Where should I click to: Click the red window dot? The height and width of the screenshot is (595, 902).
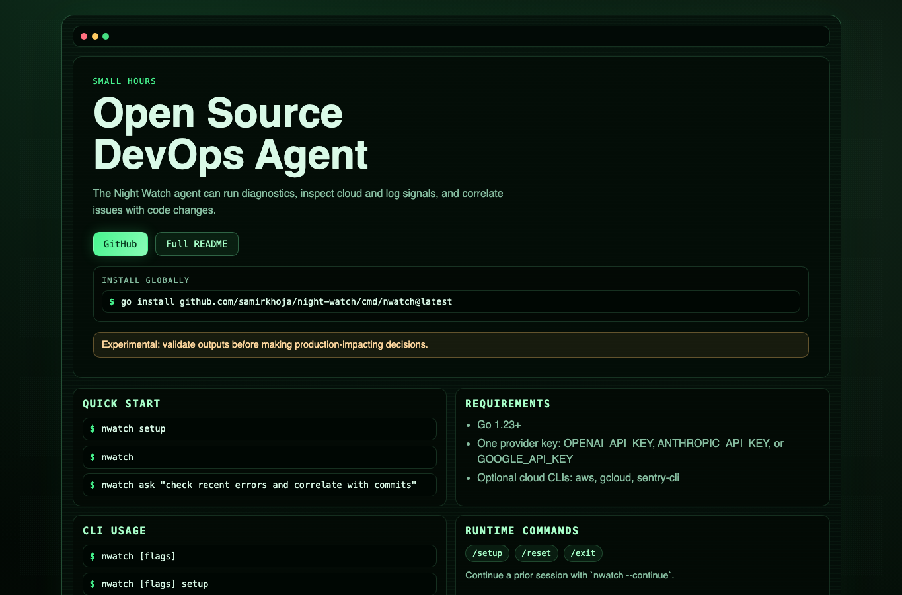[x=84, y=36]
